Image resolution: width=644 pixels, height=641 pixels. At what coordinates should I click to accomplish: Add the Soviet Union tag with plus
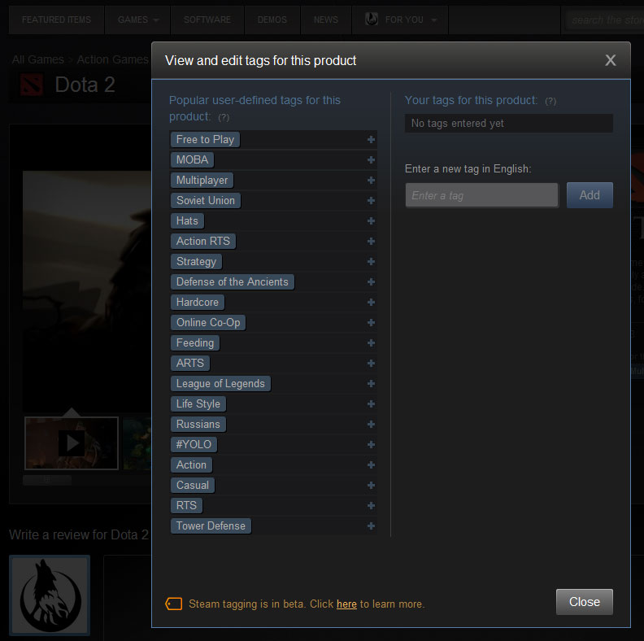pyautogui.click(x=371, y=201)
